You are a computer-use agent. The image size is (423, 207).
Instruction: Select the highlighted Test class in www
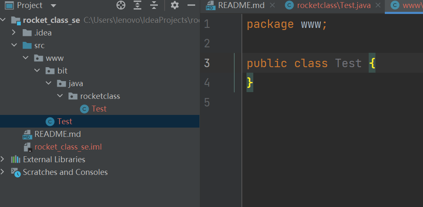tap(65, 121)
